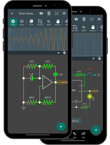Image resolution: width=110 pixels, height=145 pixels.
Task: Open the plot chart icon on back phone
Action: coord(92,19)
